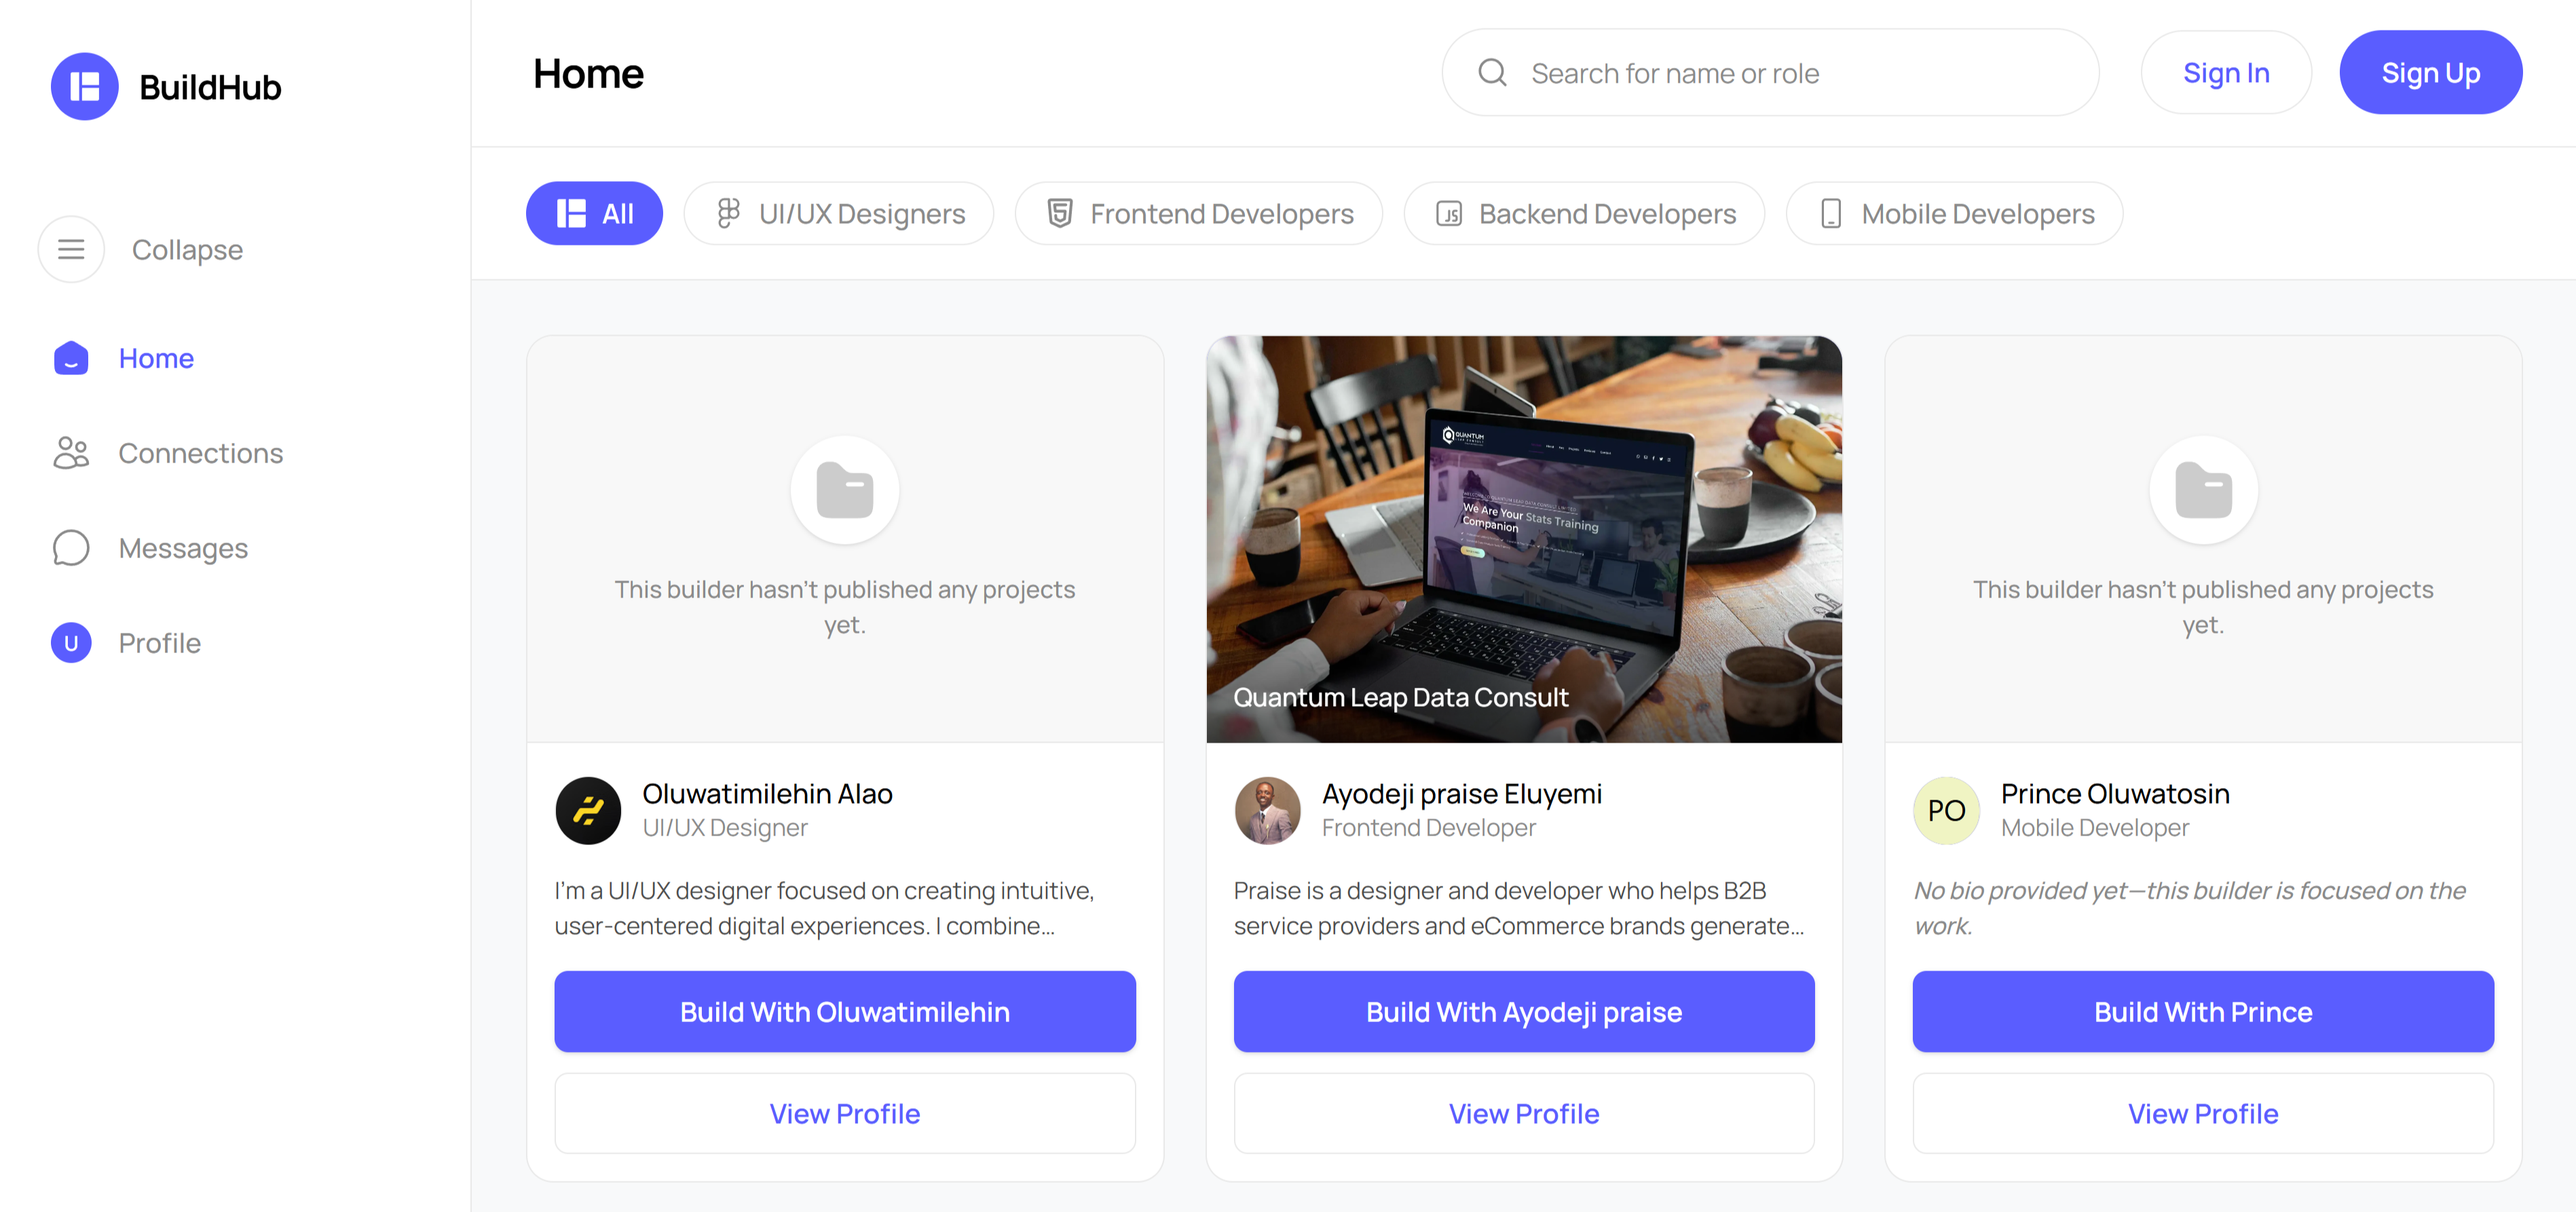Screen dimensions: 2576x1212
Task: Select Profile in the sidebar menu
Action: point(159,642)
